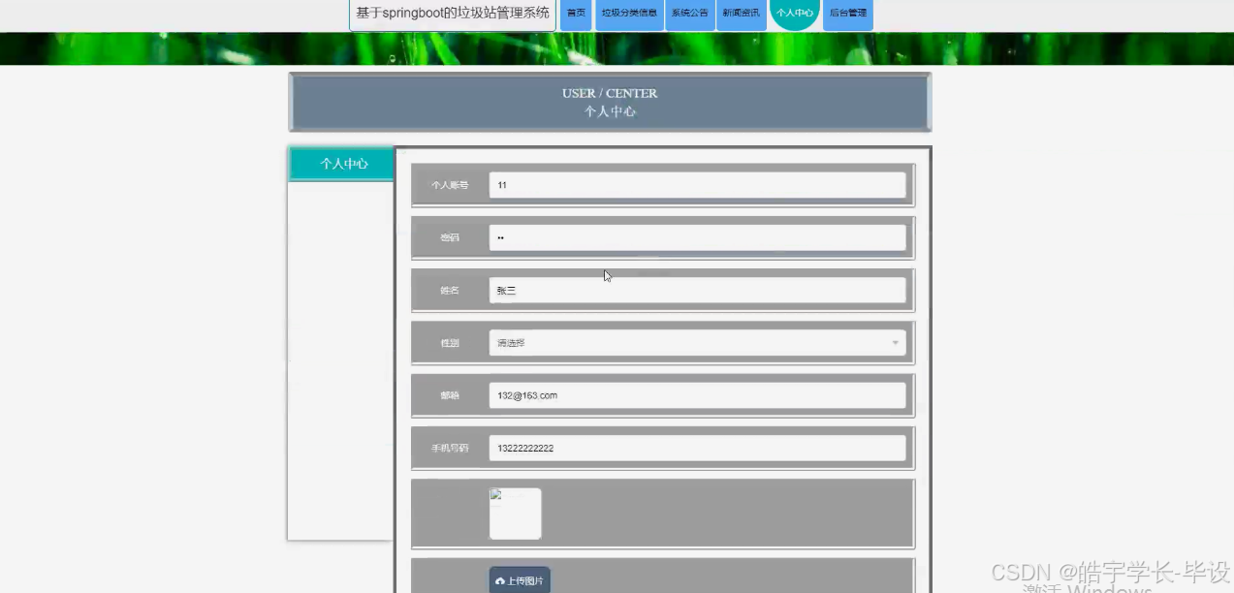Select 个人中心 in the left sidebar
Image resolution: width=1234 pixels, height=593 pixels.
tap(340, 163)
